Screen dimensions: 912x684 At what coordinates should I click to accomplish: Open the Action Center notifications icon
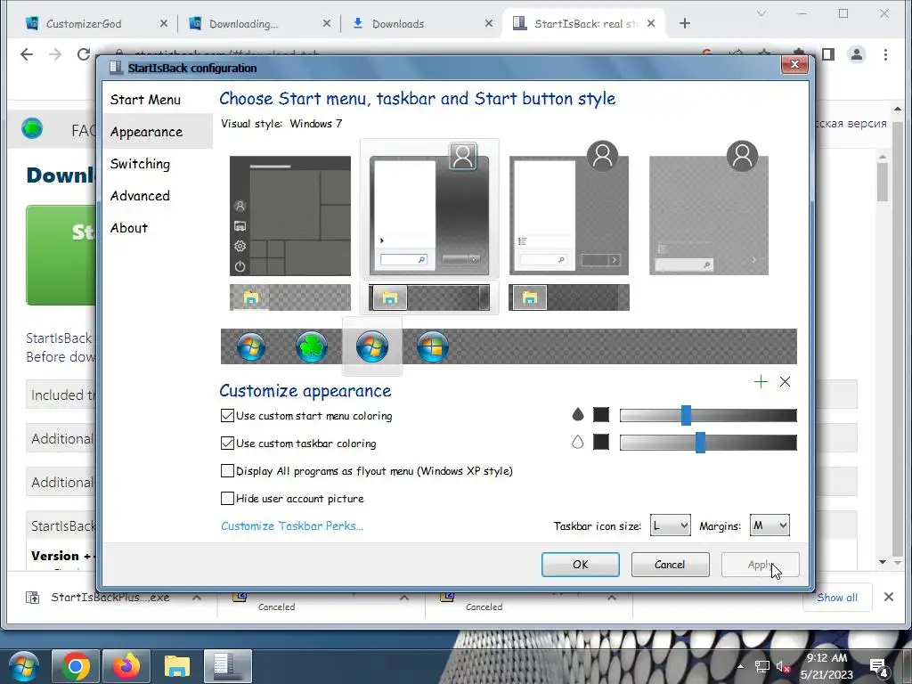coord(879,666)
